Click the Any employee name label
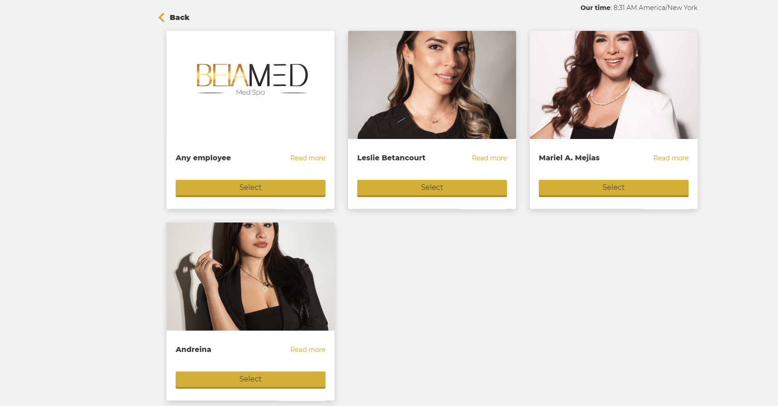 pos(203,158)
